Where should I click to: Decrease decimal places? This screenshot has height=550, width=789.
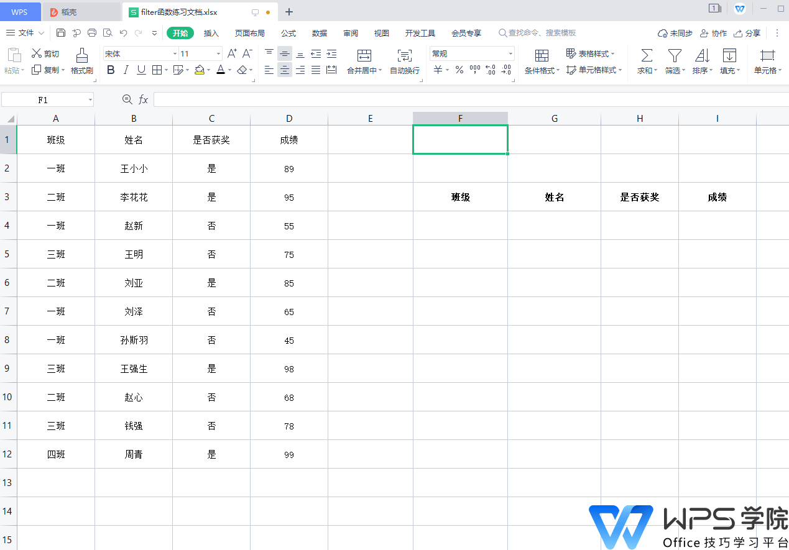[x=506, y=70]
